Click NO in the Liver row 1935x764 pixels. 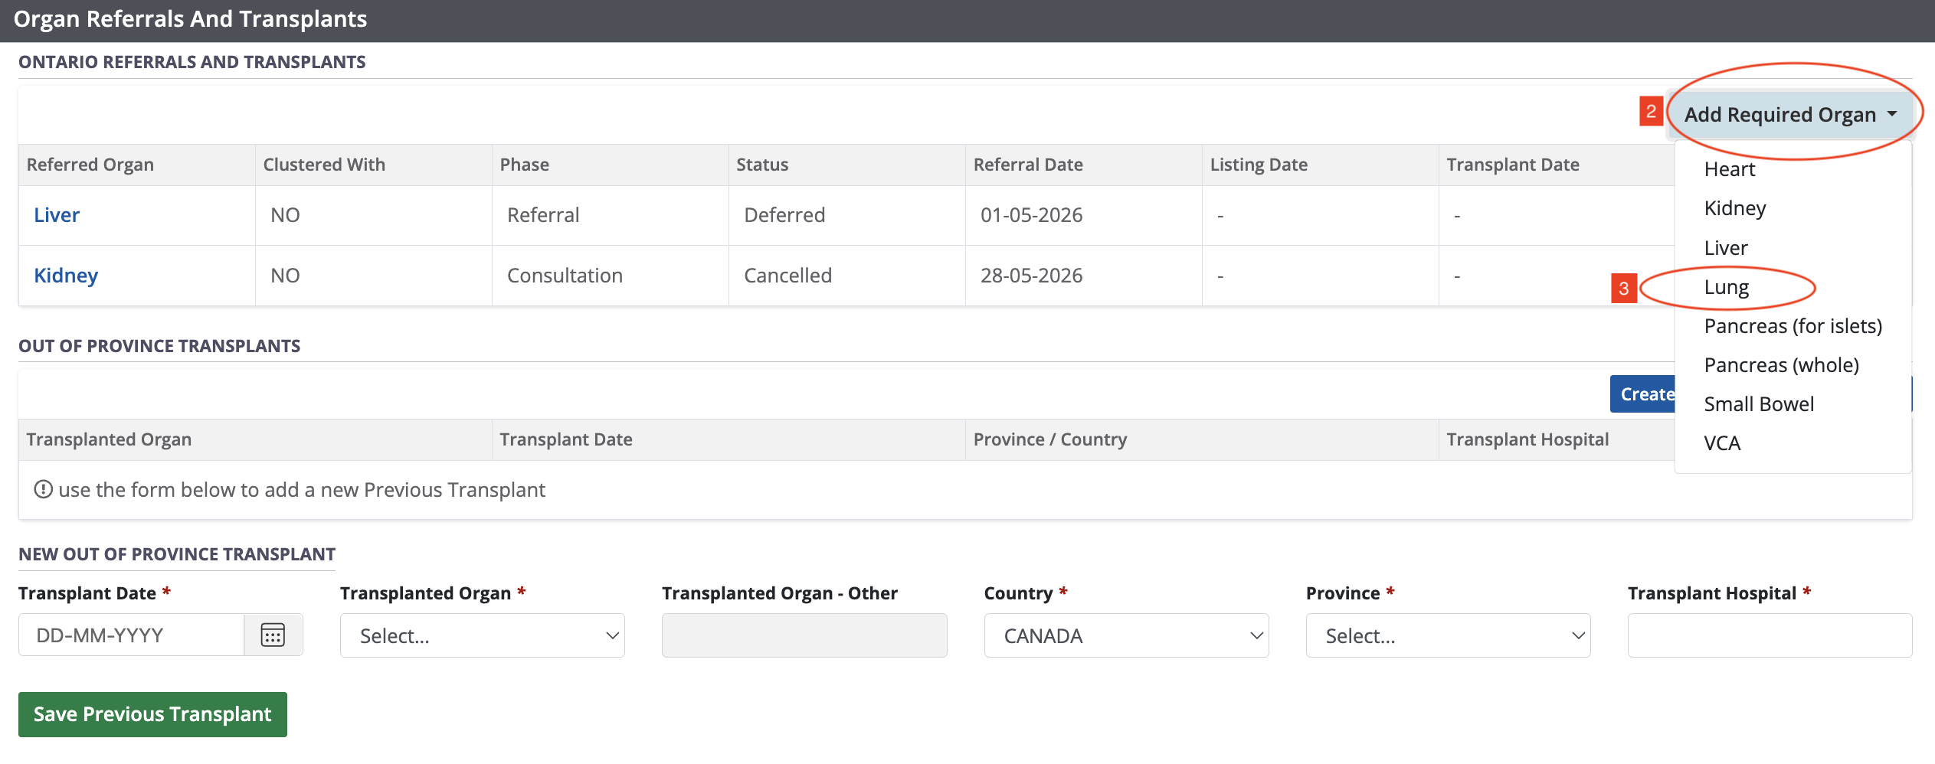tap(285, 215)
